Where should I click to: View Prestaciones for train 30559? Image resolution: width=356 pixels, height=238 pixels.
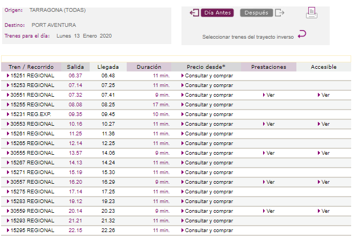pyautogui.click(x=269, y=211)
